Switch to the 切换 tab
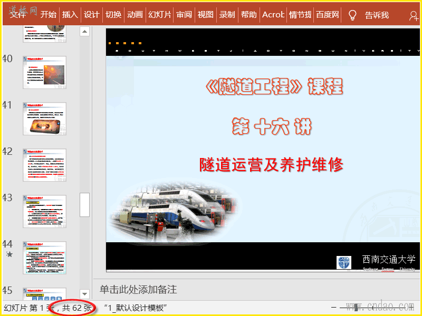422x316 pixels. 113,15
